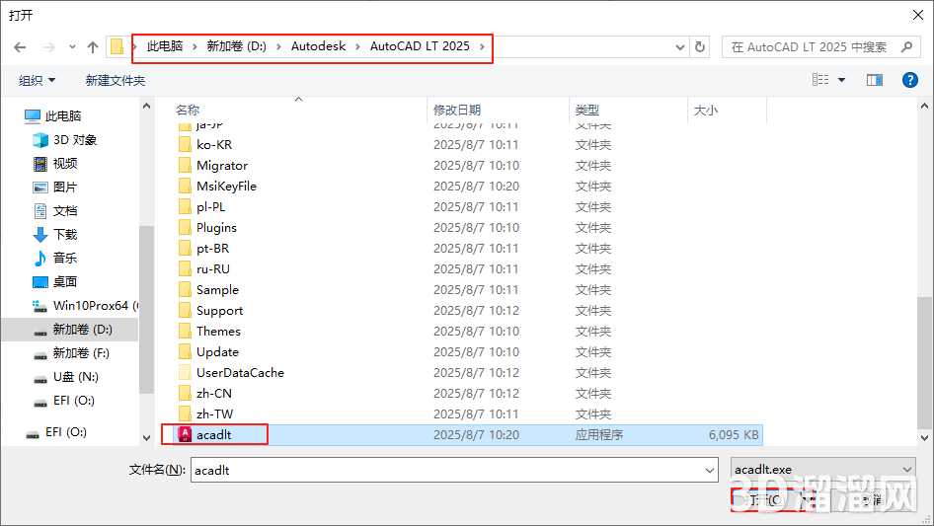The width and height of the screenshot is (934, 526).
Task: Change view layout icon
Action: (820, 79)
